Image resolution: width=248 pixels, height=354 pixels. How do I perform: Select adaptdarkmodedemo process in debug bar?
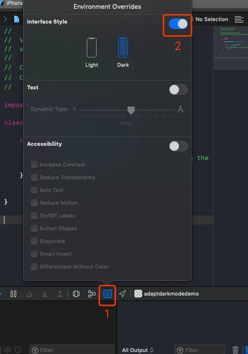(166, 294)
